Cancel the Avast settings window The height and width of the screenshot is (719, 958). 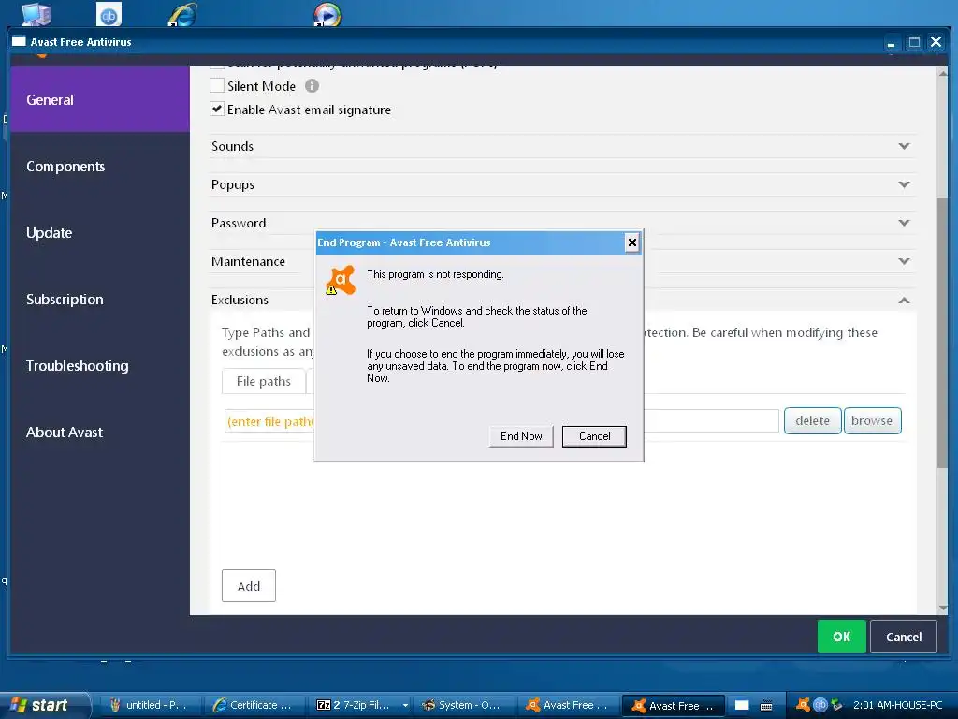tap(904, 637)
